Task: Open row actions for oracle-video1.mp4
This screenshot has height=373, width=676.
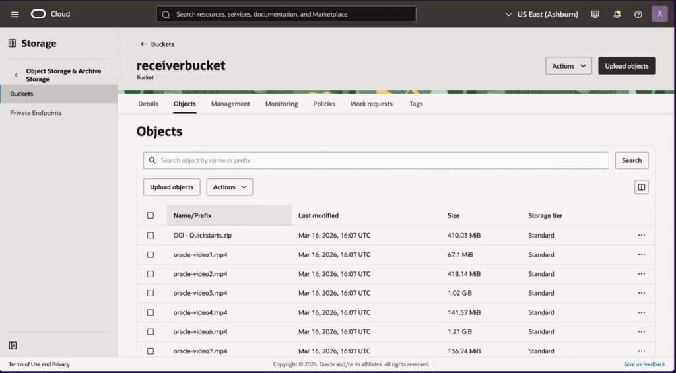Action: [642, 255]
